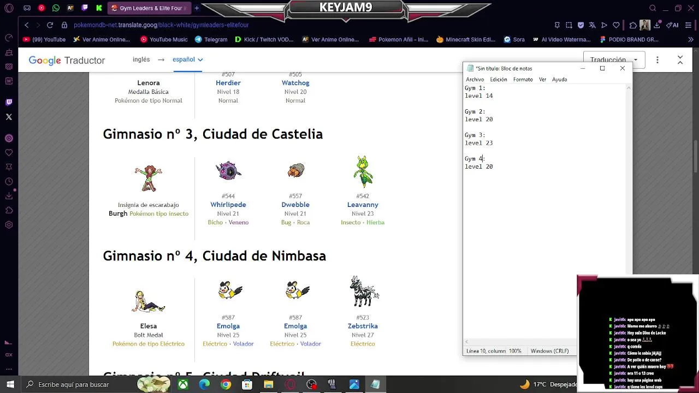Open browser tab search magnifier
Viewport: 699px width, 393px height.
[653, 8]
